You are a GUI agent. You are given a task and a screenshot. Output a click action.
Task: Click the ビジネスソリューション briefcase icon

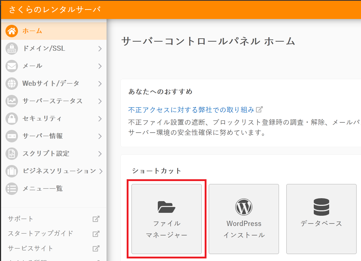pos(12,171)
